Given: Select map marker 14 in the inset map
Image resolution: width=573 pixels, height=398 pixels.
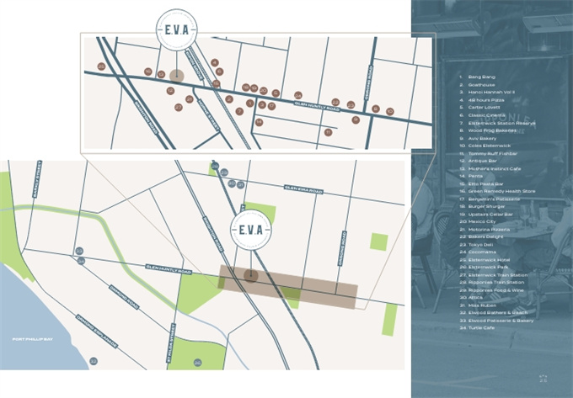Looking at the screenshot, I should point(260,122).
